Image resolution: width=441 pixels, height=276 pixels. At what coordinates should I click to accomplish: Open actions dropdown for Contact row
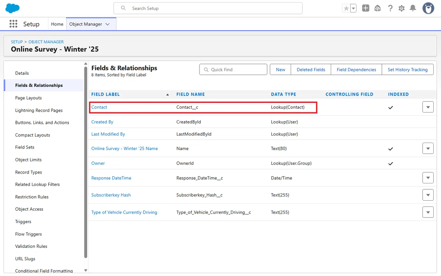tap(428, 107)
